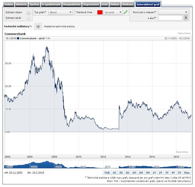
Task: Add a technical indicator with plus button
Action: tap(38, 26)
